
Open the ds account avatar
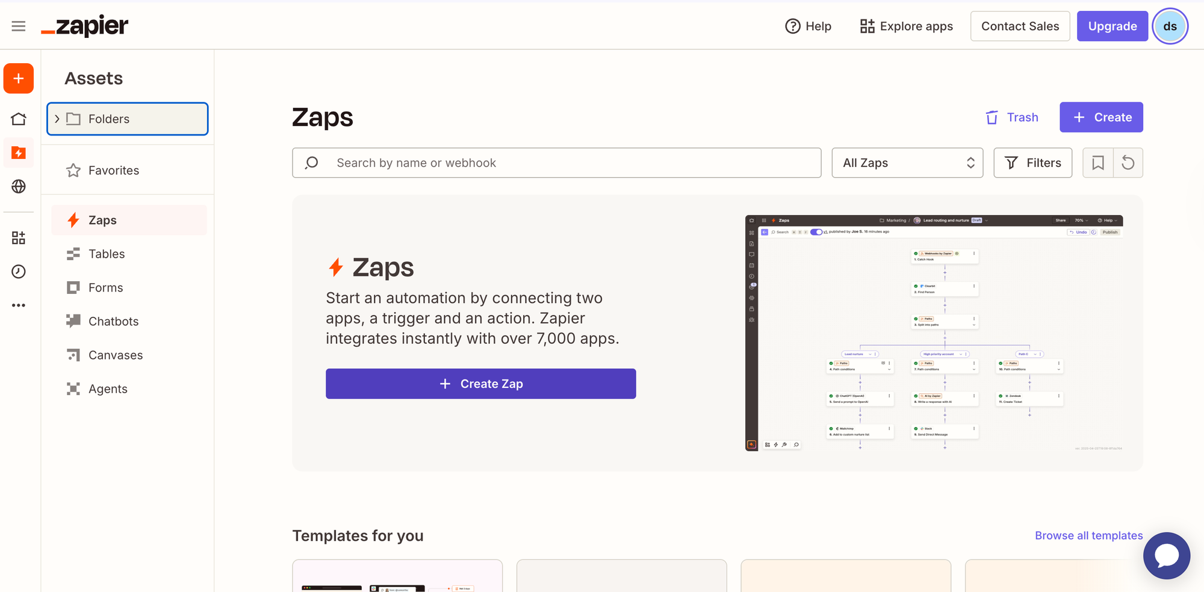pos(1170,26)
